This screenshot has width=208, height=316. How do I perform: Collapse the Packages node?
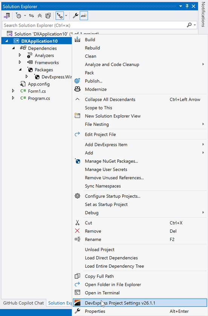click(20, 70)
